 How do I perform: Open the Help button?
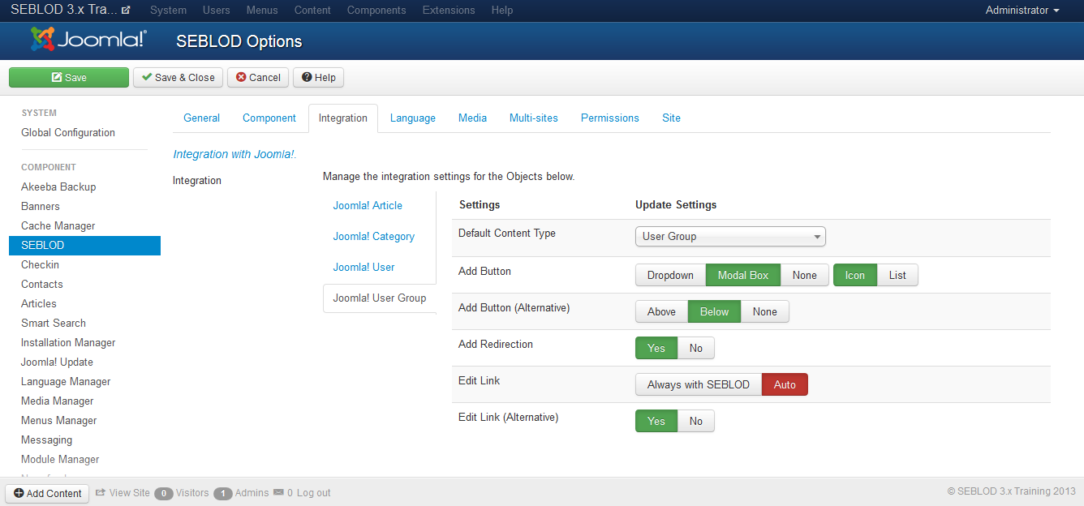coord(318,77)
